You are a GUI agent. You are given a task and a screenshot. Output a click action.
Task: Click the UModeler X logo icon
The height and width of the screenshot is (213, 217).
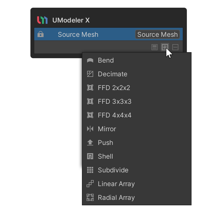click(42, 20)
